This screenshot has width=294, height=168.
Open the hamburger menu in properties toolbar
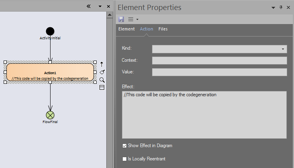click(x=133, y=19)
